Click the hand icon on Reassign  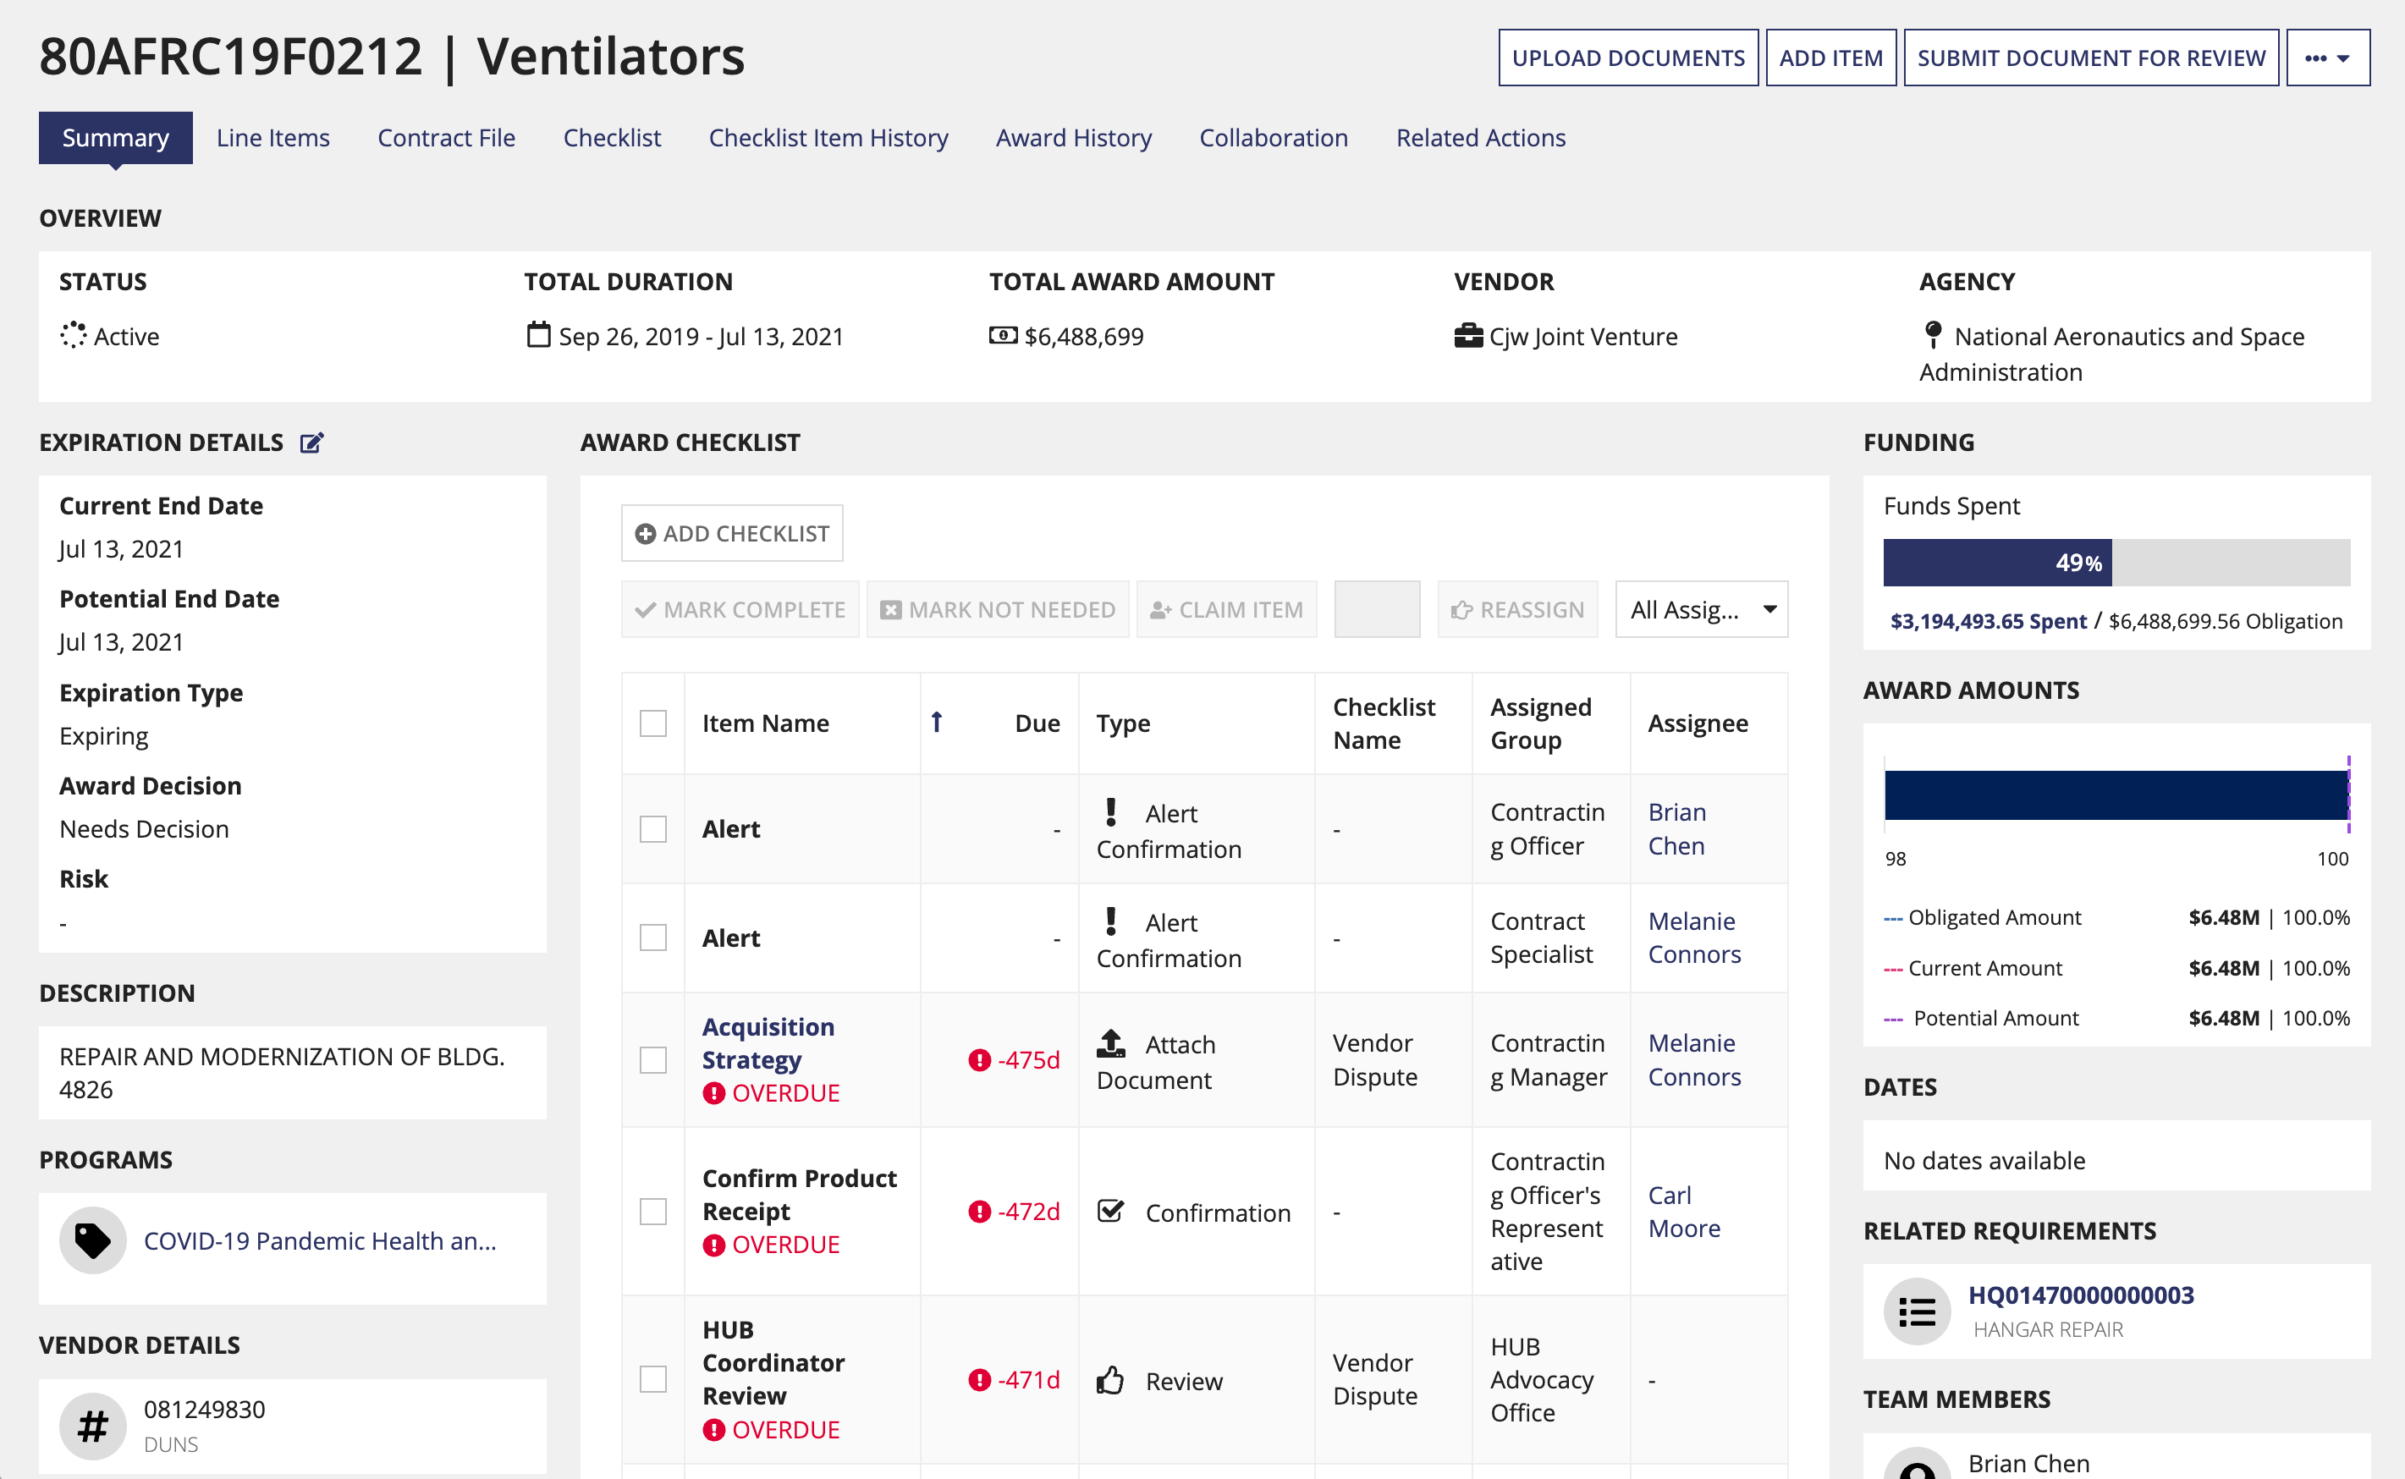point(1461,610)
